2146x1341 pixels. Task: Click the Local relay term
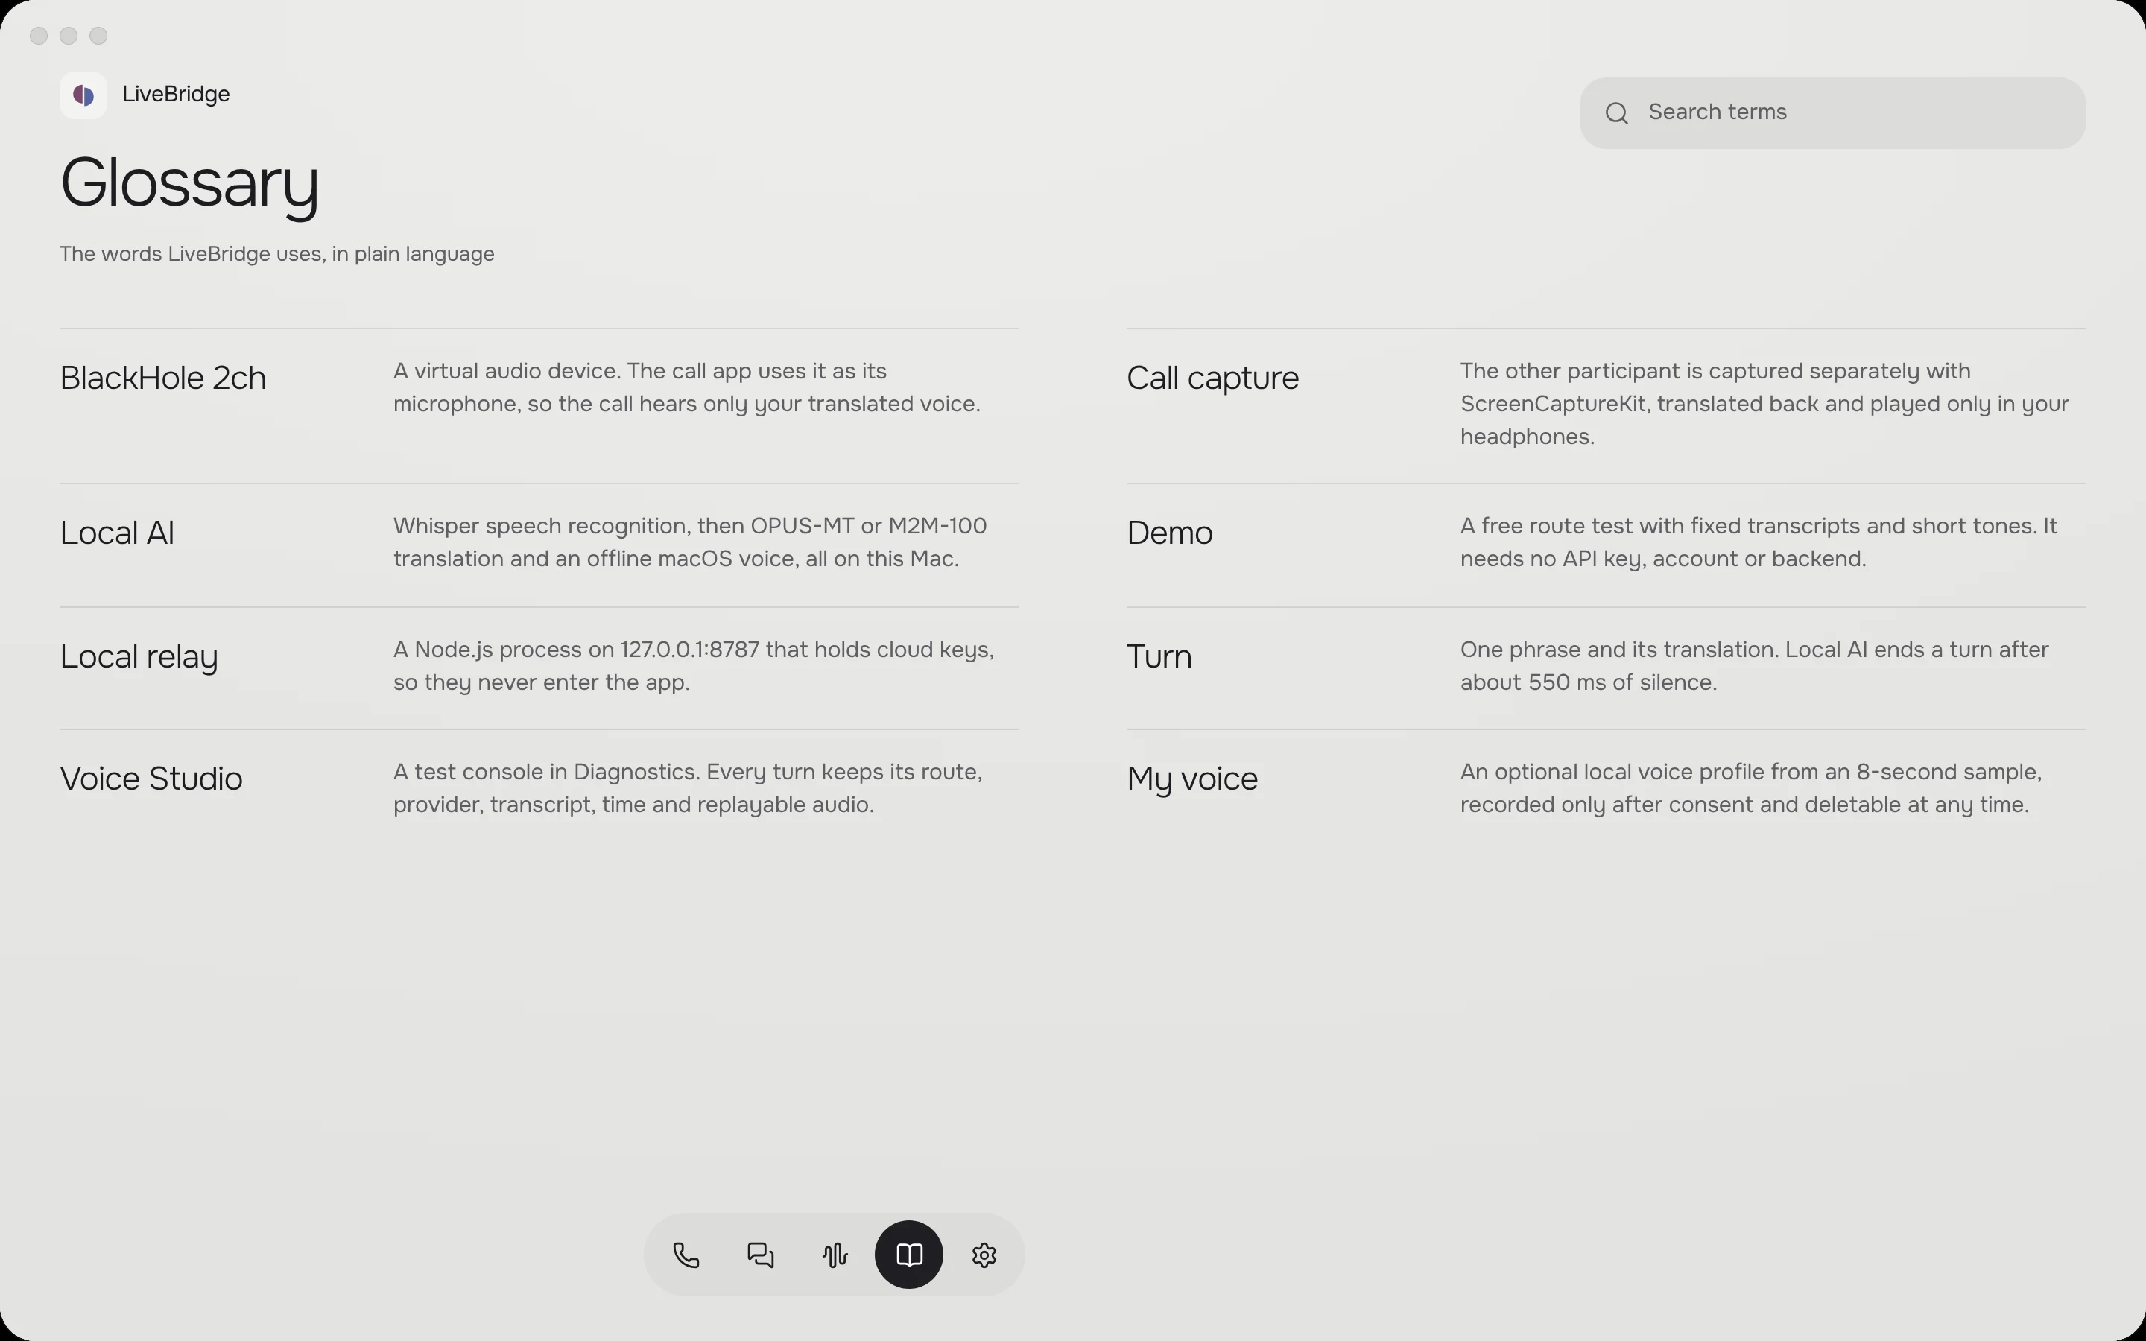(139, 657)
